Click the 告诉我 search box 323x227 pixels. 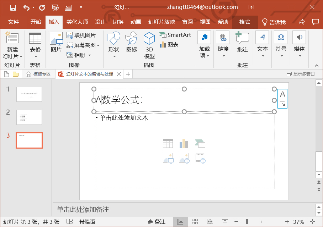(274, 22)
